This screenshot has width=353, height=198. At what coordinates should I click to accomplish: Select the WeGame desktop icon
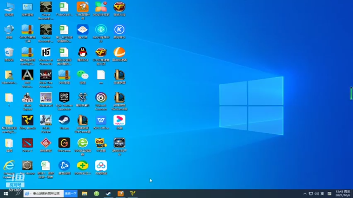pos(64,145)
